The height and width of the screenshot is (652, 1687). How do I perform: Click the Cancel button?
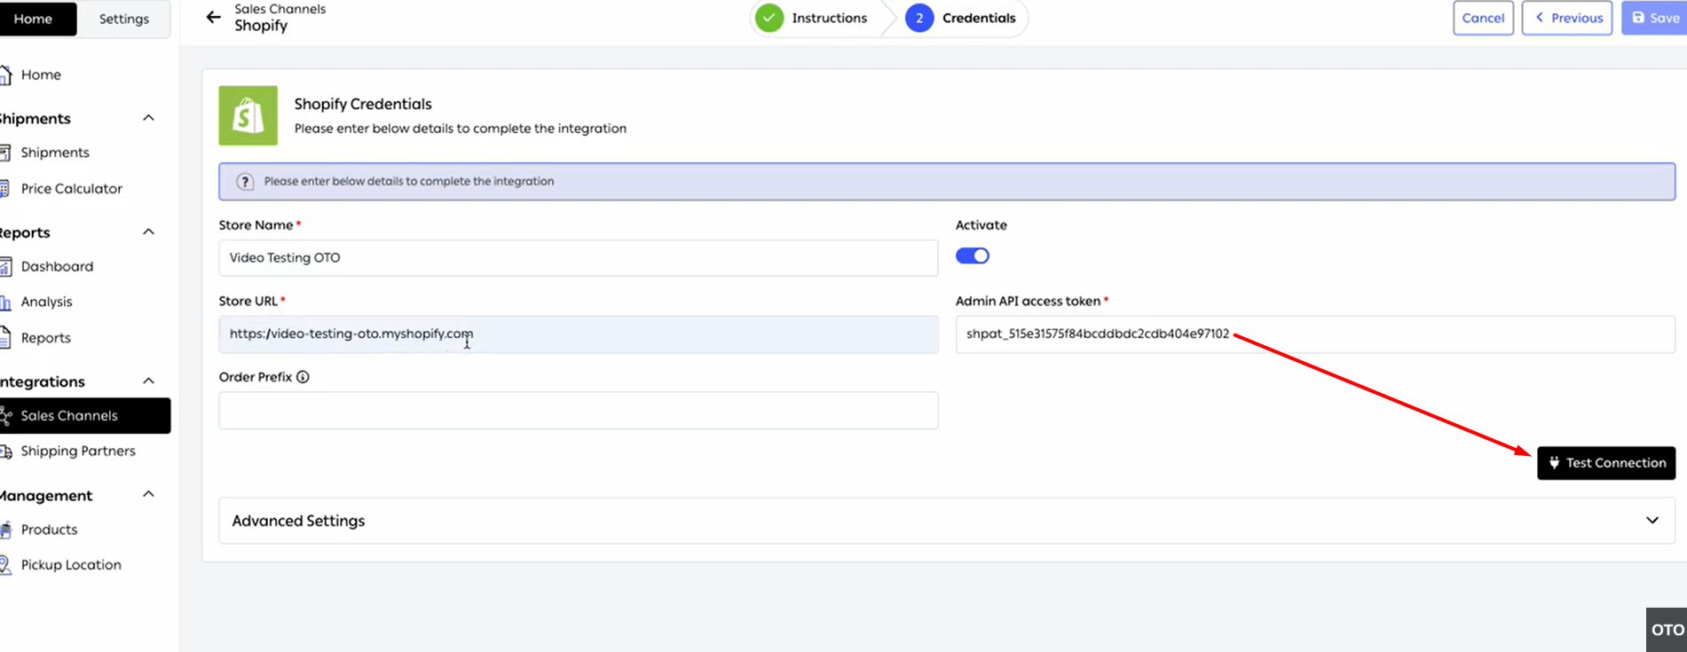(1483, 18)
